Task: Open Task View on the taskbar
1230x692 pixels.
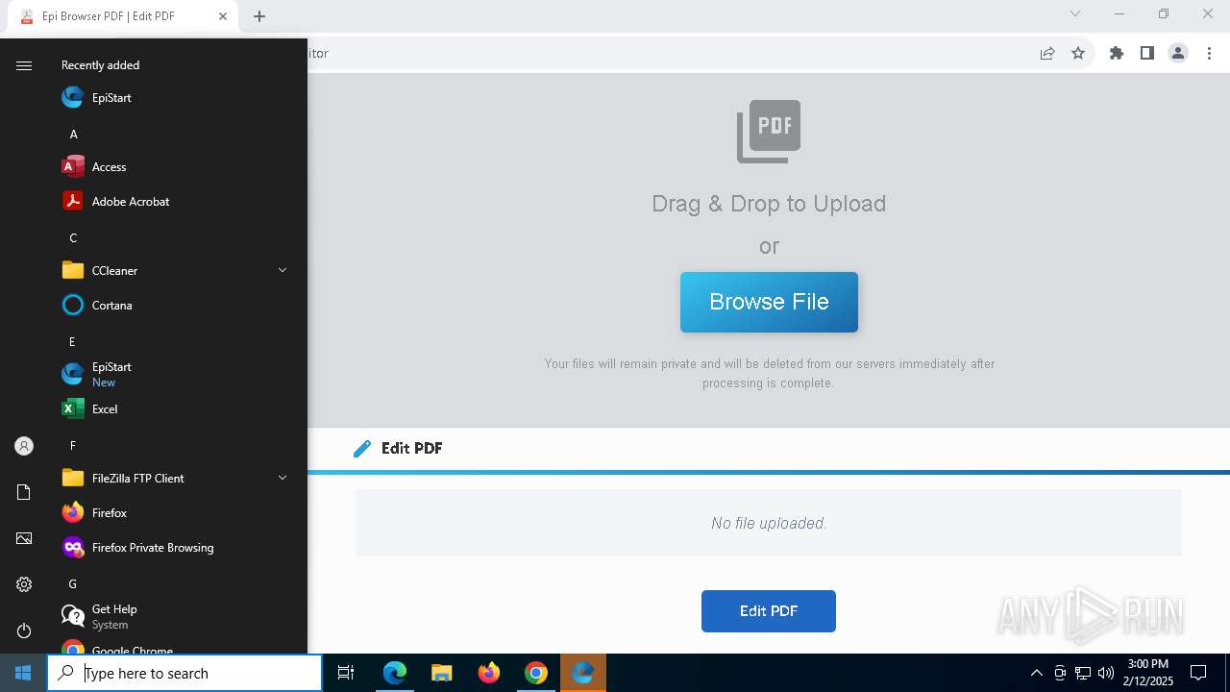Action: [346, 673]
